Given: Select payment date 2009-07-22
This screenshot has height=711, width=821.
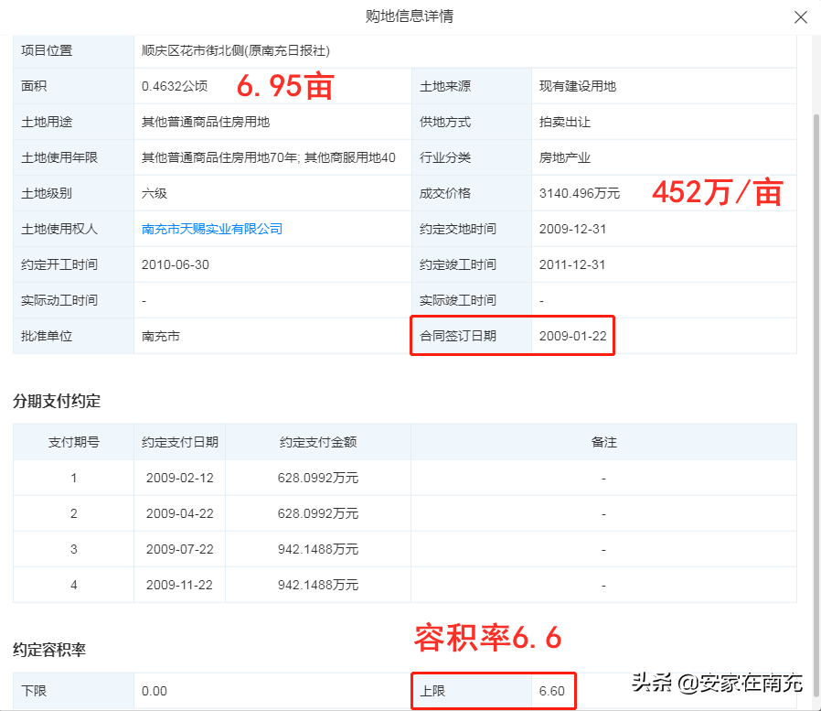Looking at the screenshot, I should pos(179,549).
